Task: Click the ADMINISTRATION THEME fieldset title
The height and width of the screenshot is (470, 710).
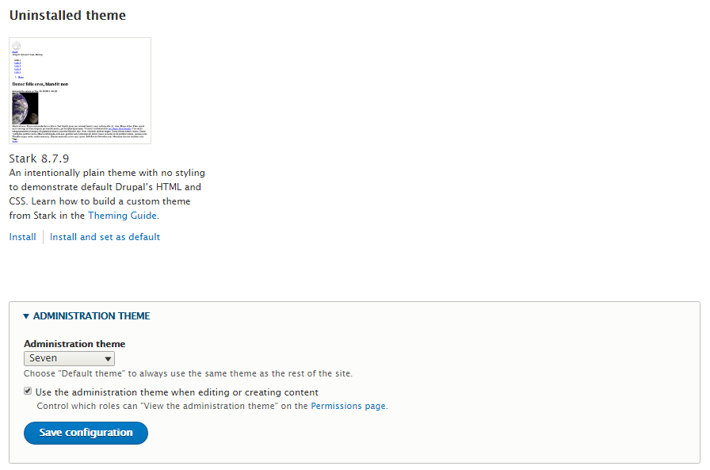Action: tap(91, 316)
